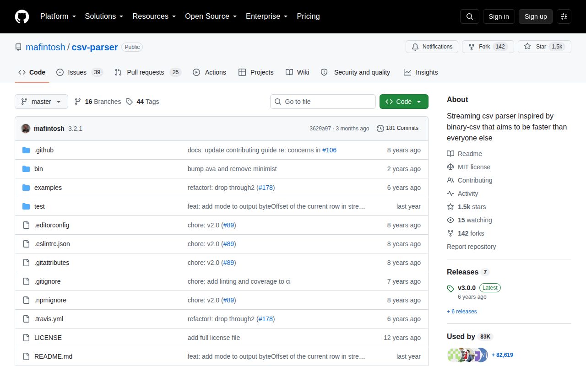Switch to the Projects tab
Screen dimensions: 586x366
coord(256,72)
